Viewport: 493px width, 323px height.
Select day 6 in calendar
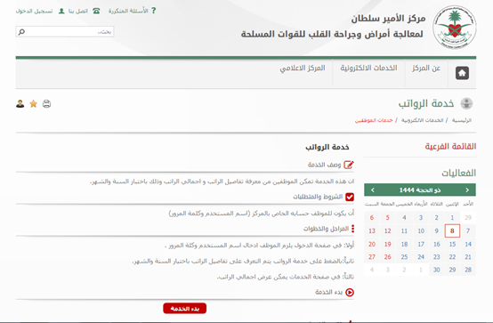(372, 218)
